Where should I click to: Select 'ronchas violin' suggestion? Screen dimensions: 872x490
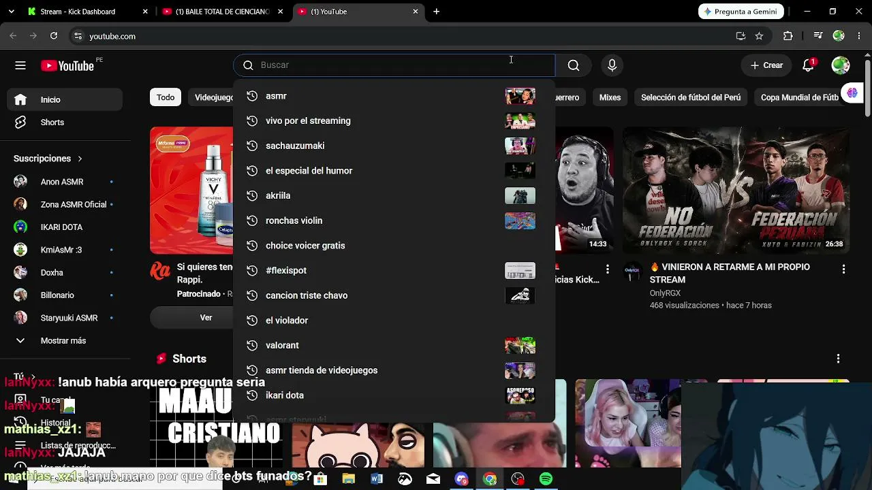tap(394, 220)
